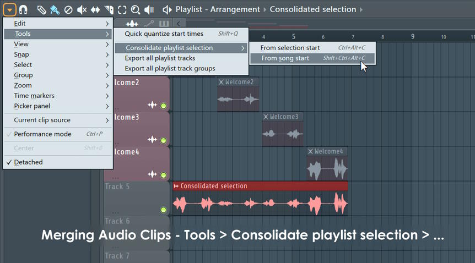Select the Slip tool double-arrow icon
Screen dimensions: 475x263
click(x=95, y=9)
